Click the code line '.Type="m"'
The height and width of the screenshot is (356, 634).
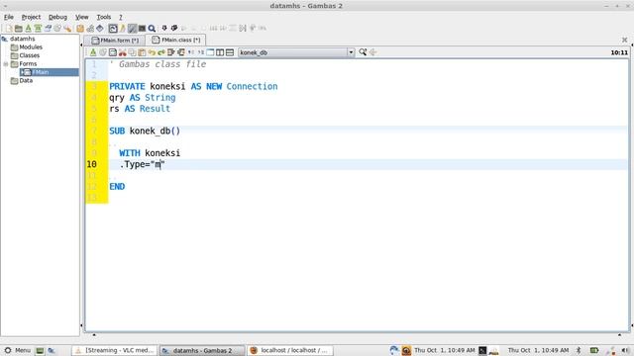[142, 164]
